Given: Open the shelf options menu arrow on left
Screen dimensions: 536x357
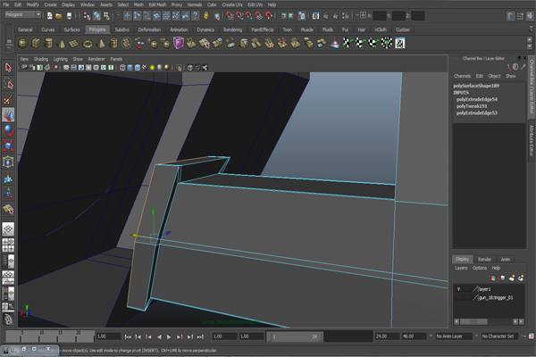Looking at the screenshot, I should [x=9, y=48].
